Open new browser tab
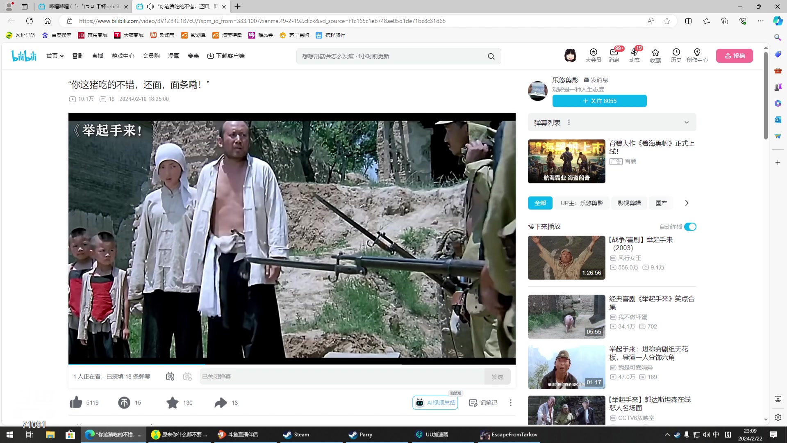787x443 pixels. coord(238,7)
